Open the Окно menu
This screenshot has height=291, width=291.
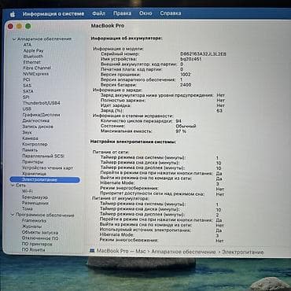click(145, 13)
